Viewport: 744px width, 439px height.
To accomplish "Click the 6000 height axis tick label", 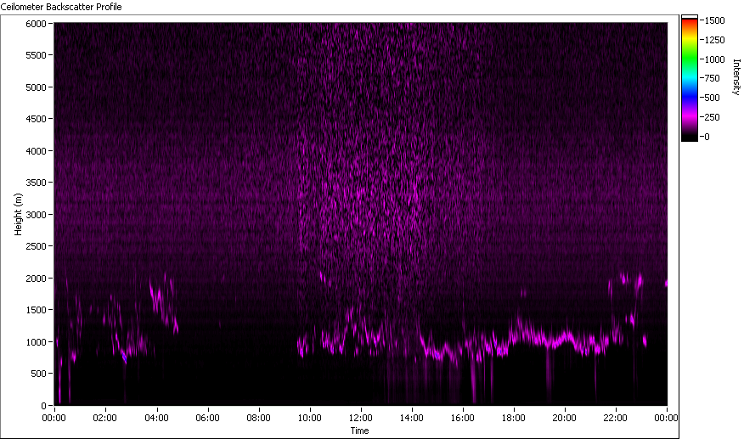I will coord(36,24).
